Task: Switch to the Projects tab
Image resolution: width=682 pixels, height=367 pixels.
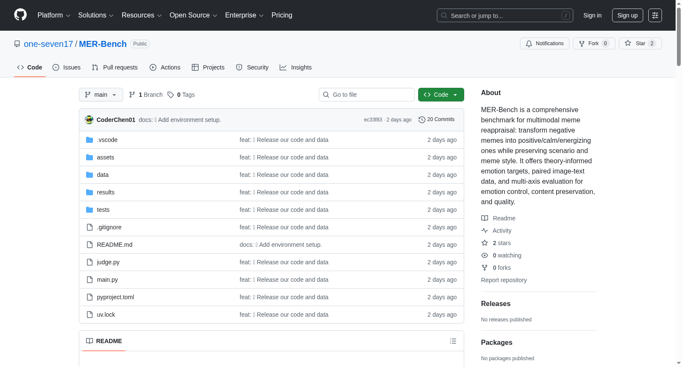Action: click(x=208, y=67)
